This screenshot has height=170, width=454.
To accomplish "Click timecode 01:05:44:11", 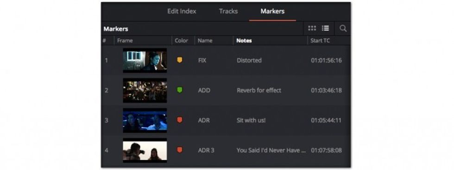I will pos(326,120).
